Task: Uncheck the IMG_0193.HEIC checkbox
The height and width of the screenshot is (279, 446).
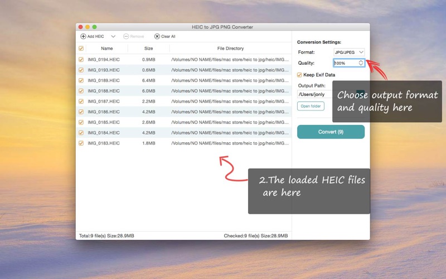Action: coord(81,70)
